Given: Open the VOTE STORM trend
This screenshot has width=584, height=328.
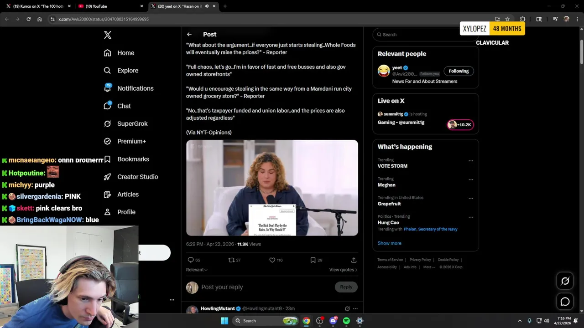Looking at the screenshot, I should pos(392,166).
